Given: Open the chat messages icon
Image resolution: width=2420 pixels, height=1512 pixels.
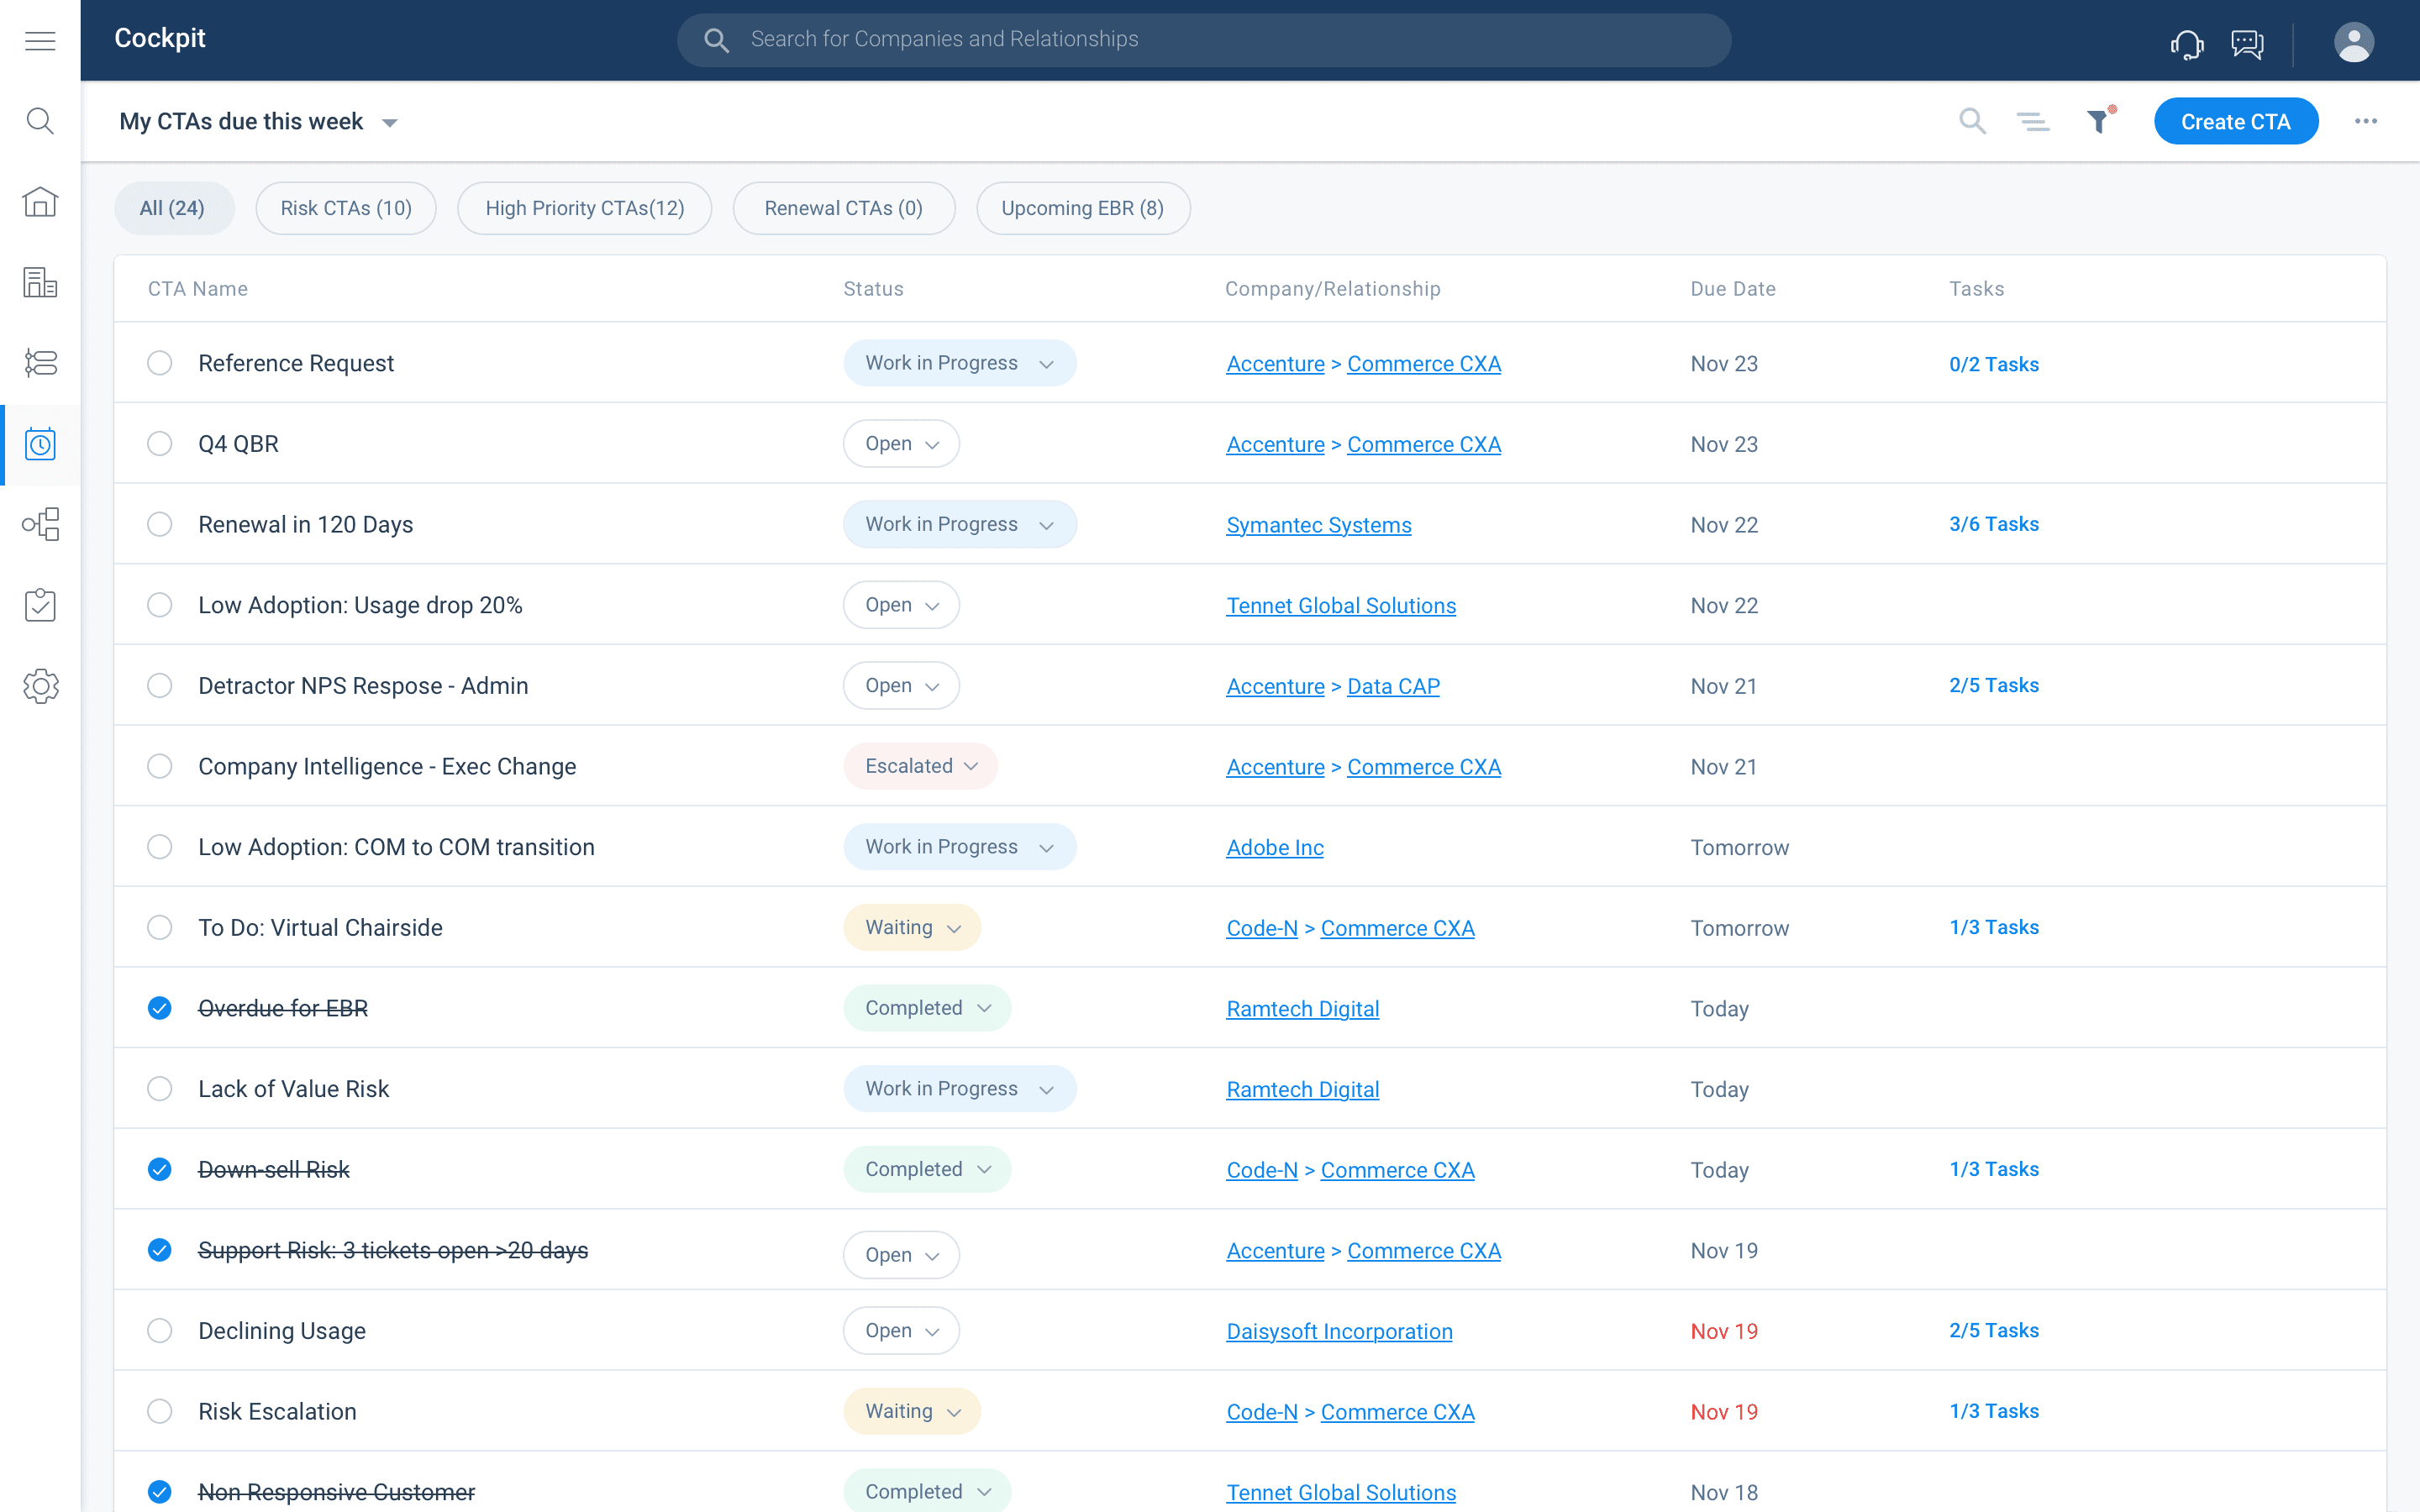Looking at the screenshot, I should [2247, 44].
